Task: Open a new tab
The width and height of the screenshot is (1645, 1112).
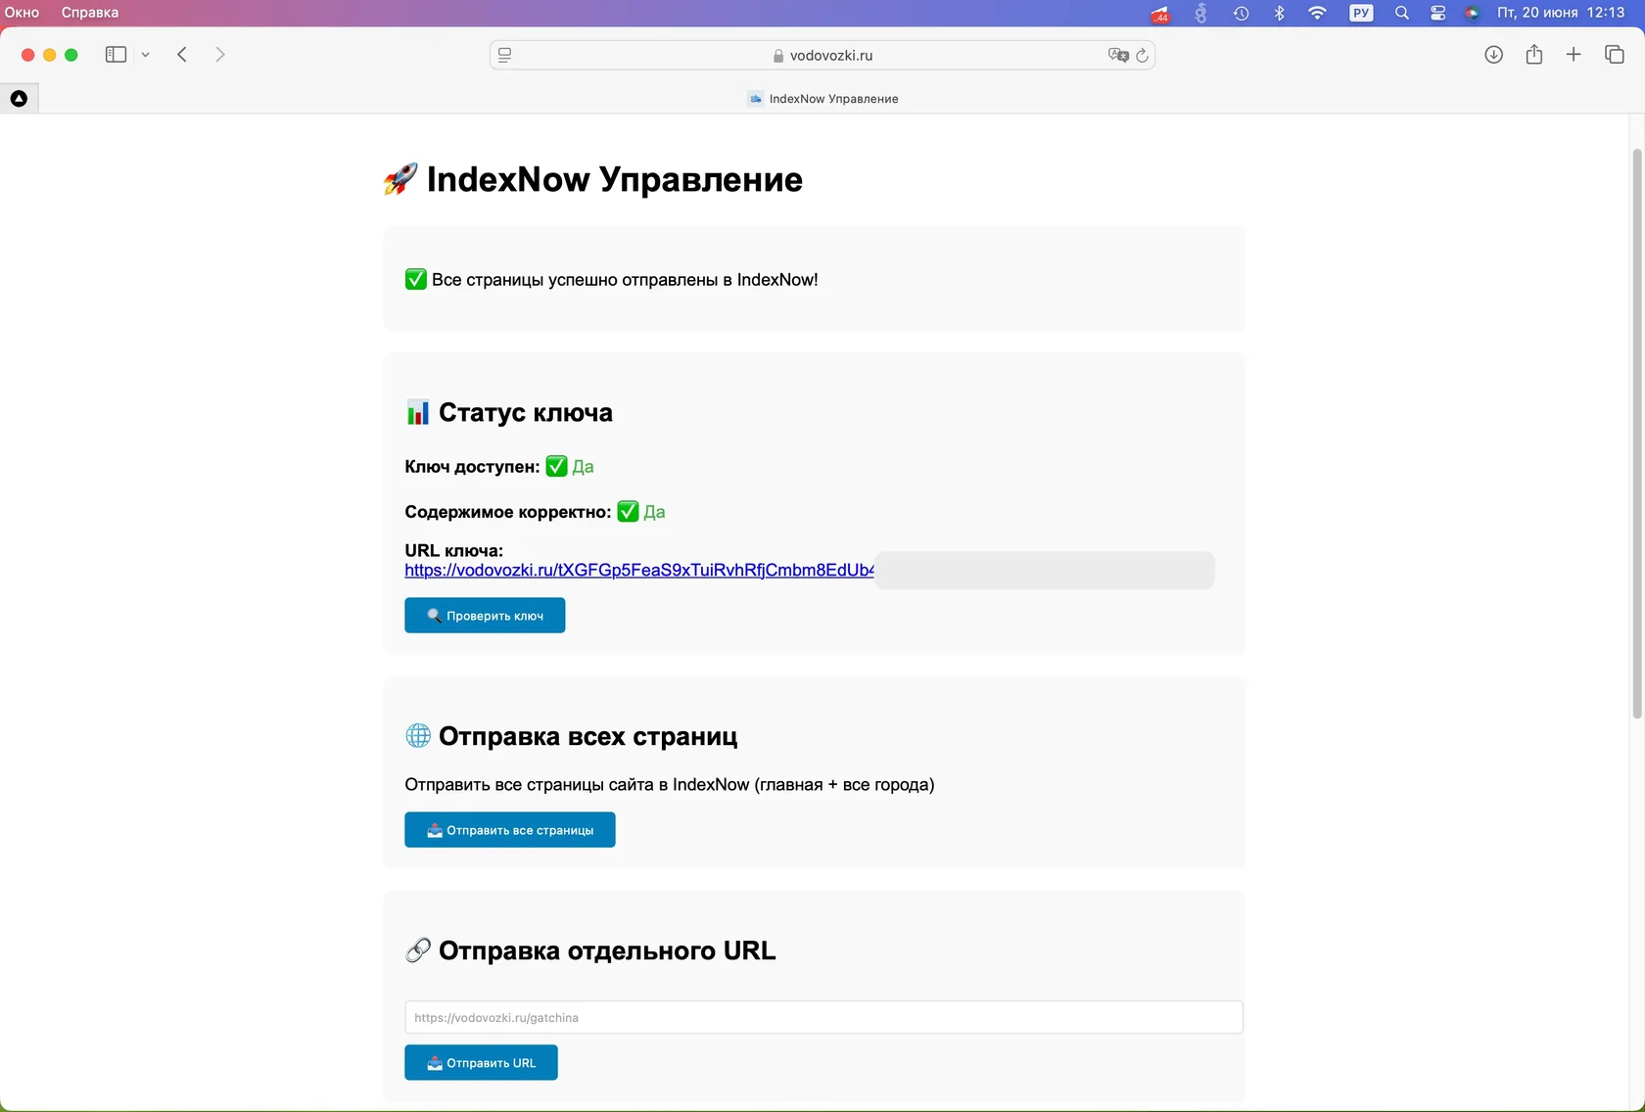Action: click(1574, 55)
